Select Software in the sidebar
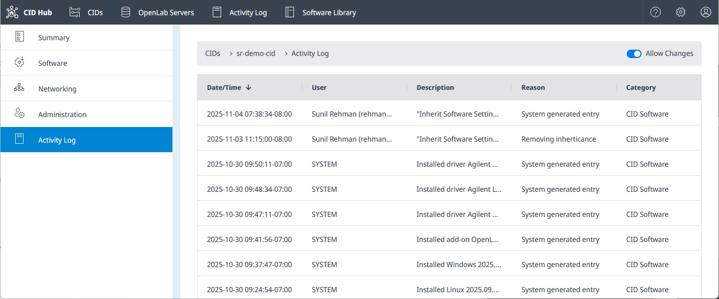This screenshot has width=719, height=299. click(x=86, y=63)
